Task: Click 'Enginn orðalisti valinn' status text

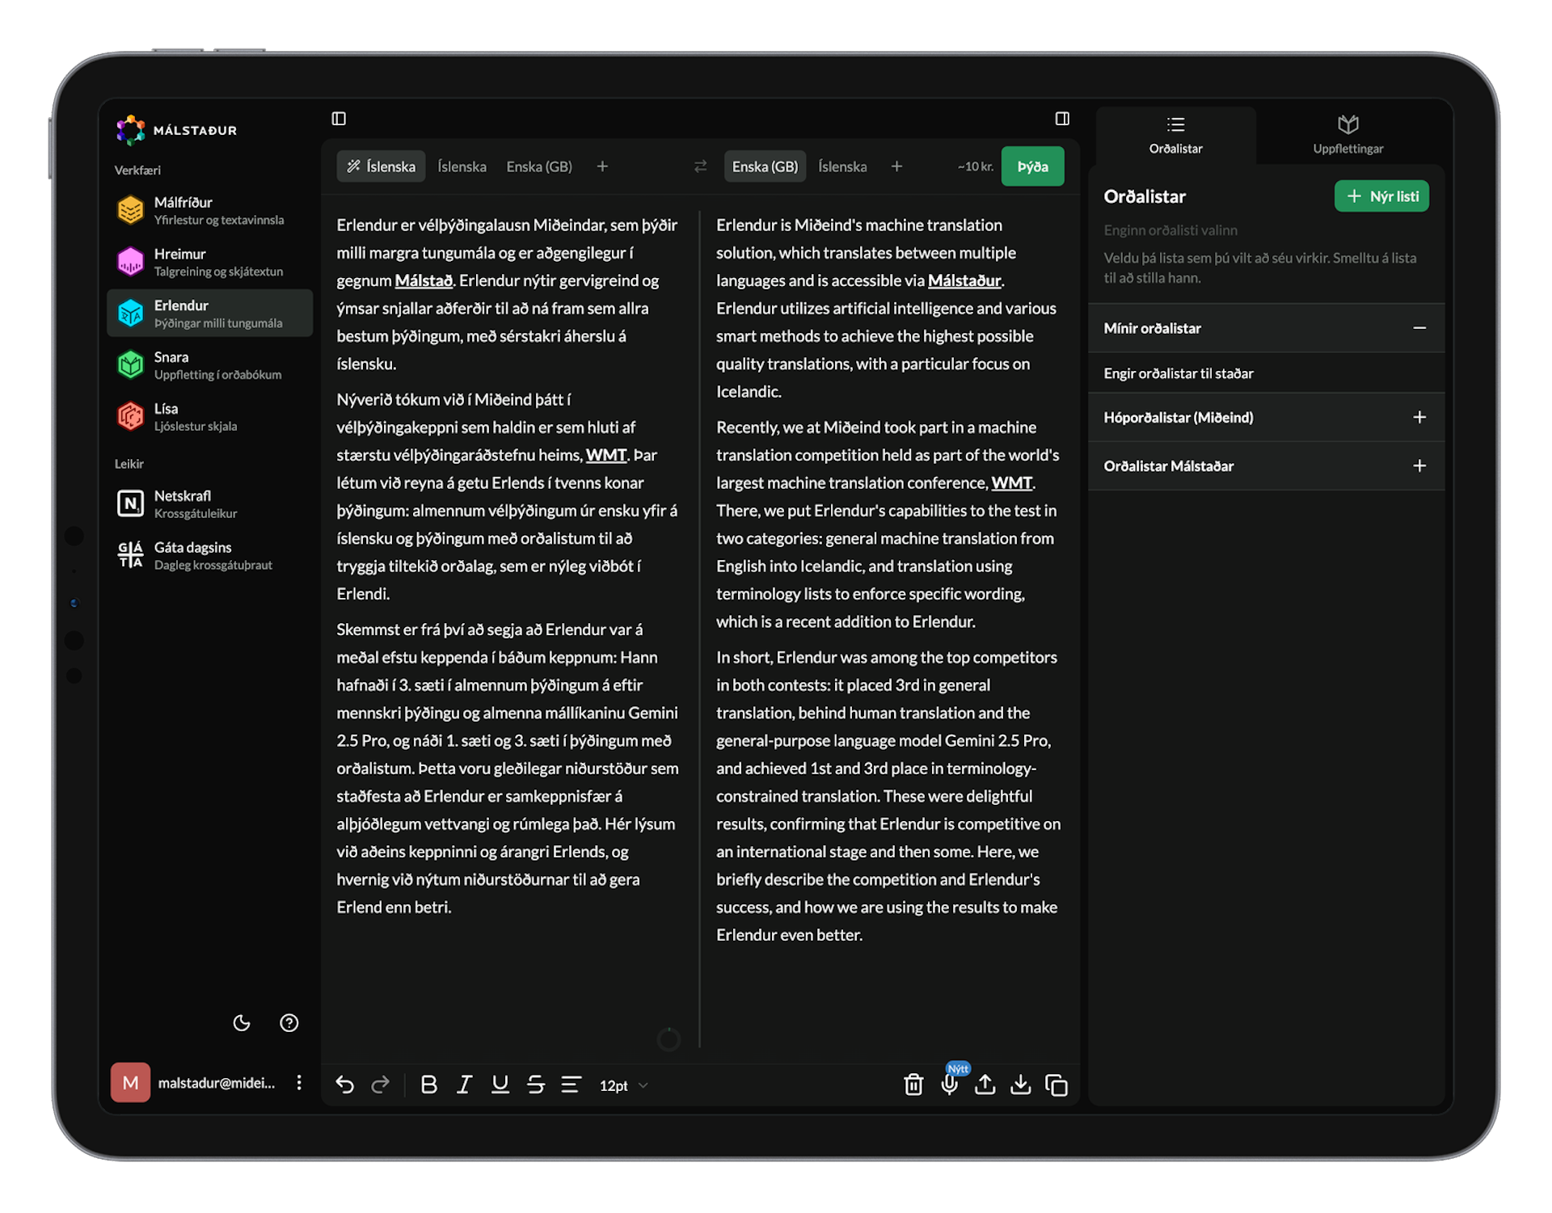Action: 1170,230
